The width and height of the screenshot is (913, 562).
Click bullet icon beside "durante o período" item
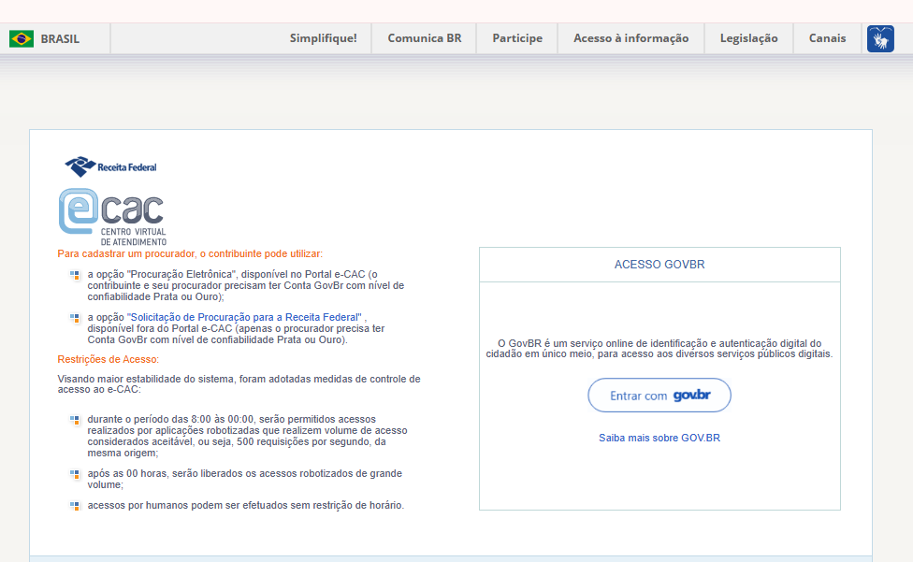(75, 420)
